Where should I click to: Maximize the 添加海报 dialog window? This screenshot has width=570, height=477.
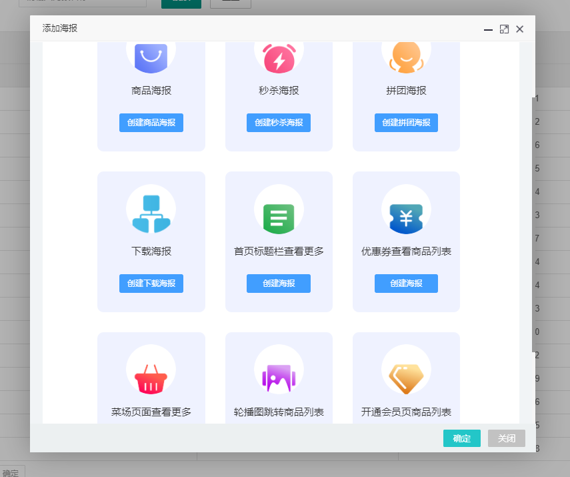(x=504, y=29)
